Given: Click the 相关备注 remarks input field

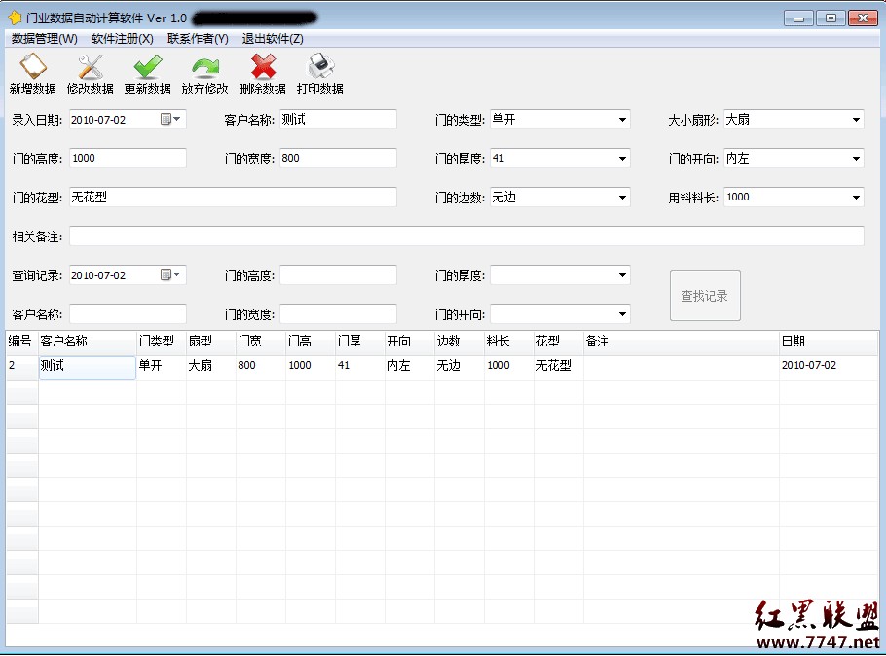Looking at the screenshot, I should tap(466, 237).
